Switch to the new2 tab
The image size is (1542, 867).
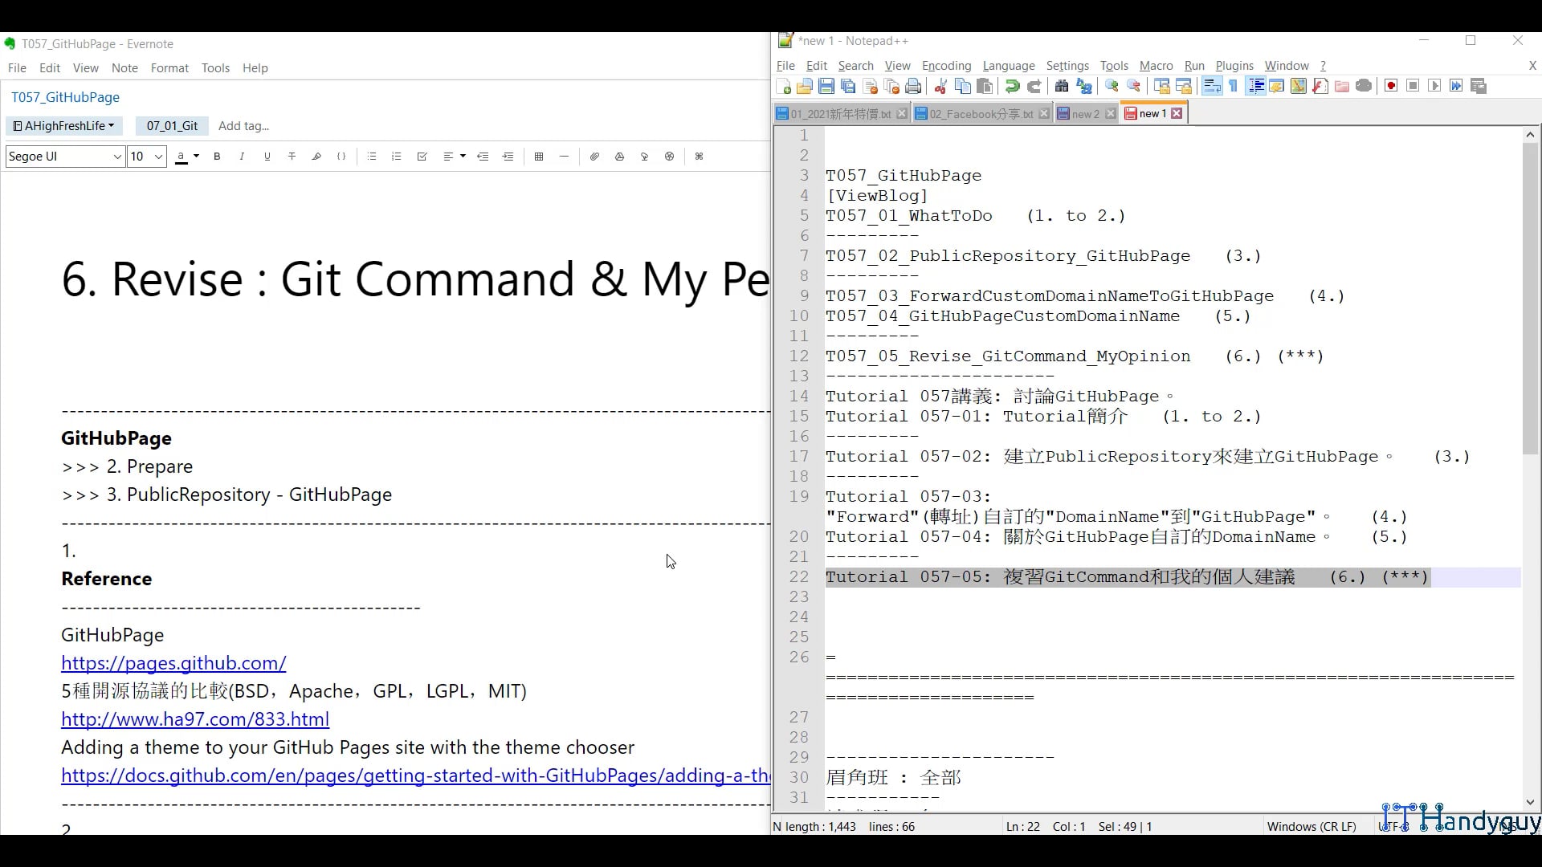click(x=1083, y=113)
